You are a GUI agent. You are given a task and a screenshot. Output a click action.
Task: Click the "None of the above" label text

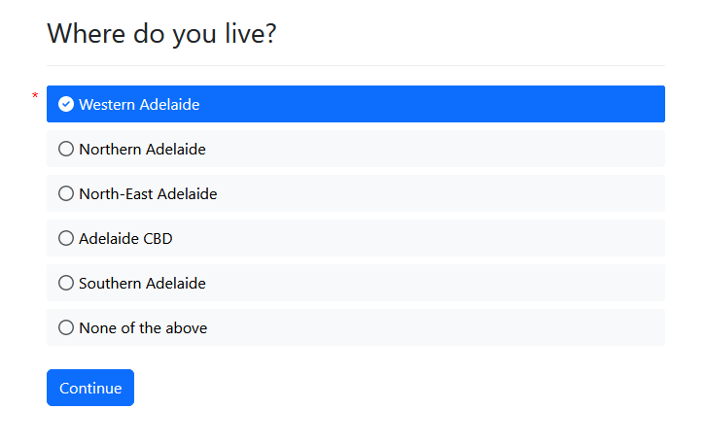143,328
